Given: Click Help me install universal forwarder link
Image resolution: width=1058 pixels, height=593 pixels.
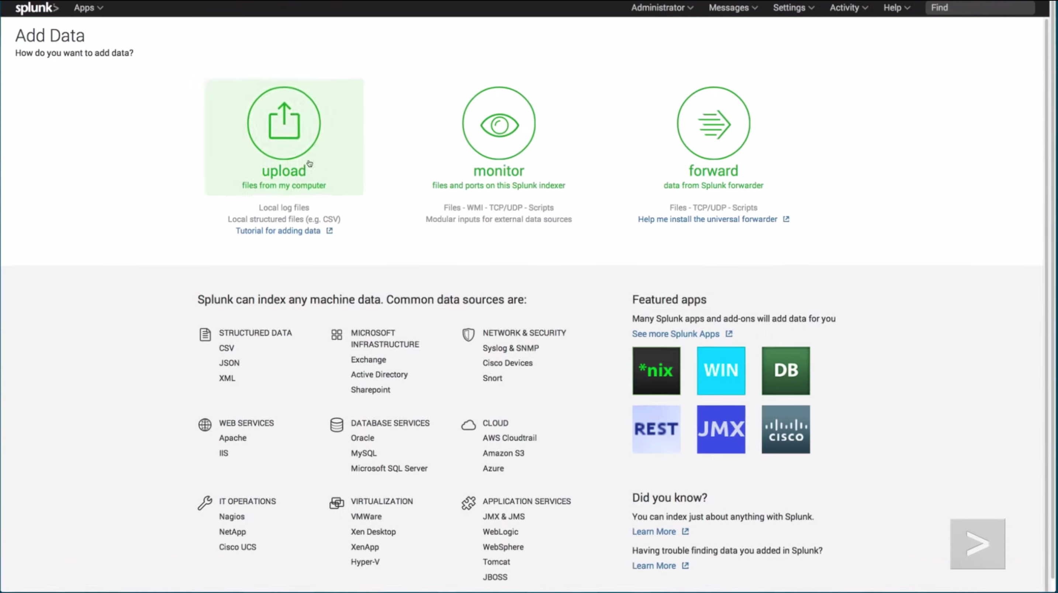Looking at the screenshot, I should coord(707,219).
